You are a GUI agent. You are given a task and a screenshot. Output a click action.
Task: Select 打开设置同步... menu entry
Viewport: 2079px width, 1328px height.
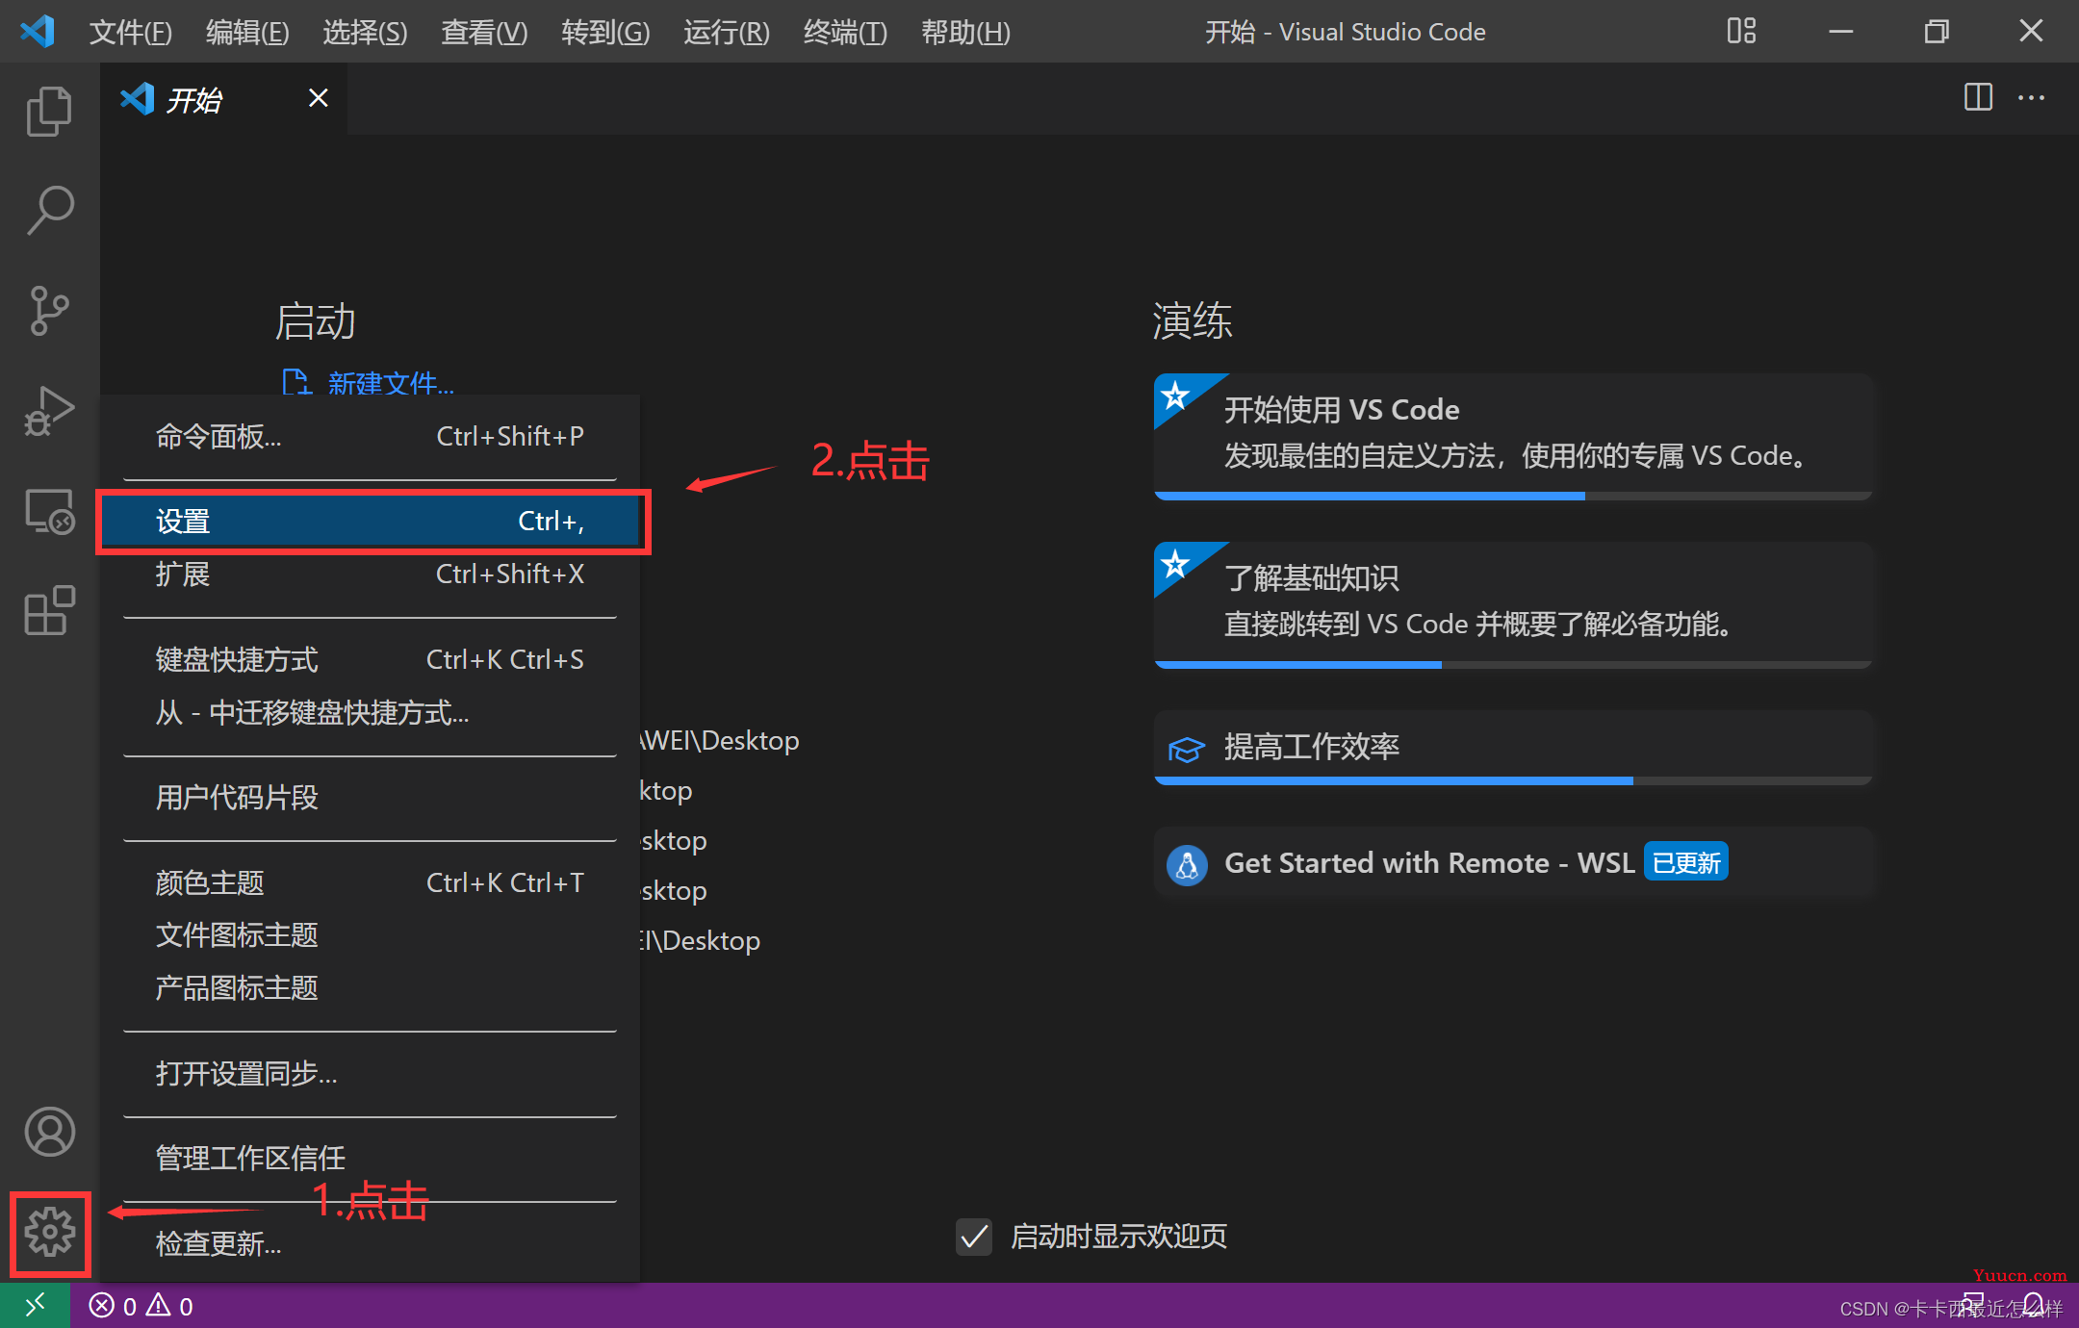coord(371,1074)
